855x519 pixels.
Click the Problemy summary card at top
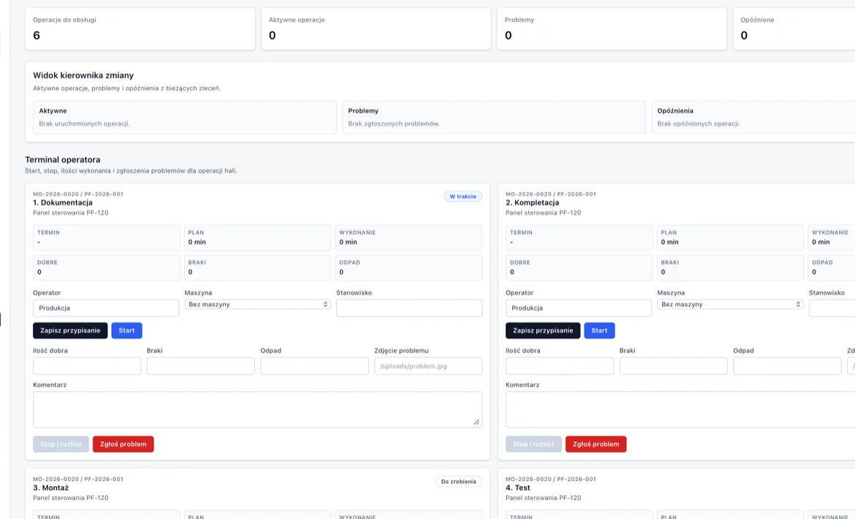[612, 29]
